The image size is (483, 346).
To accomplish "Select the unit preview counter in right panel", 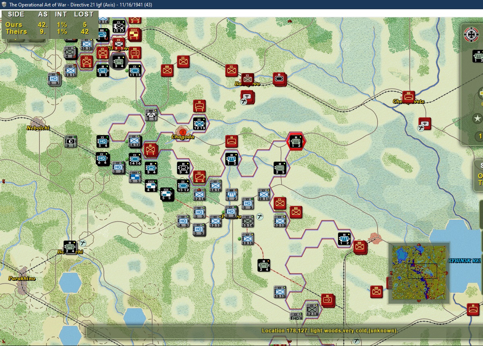I will click(478, 56).
